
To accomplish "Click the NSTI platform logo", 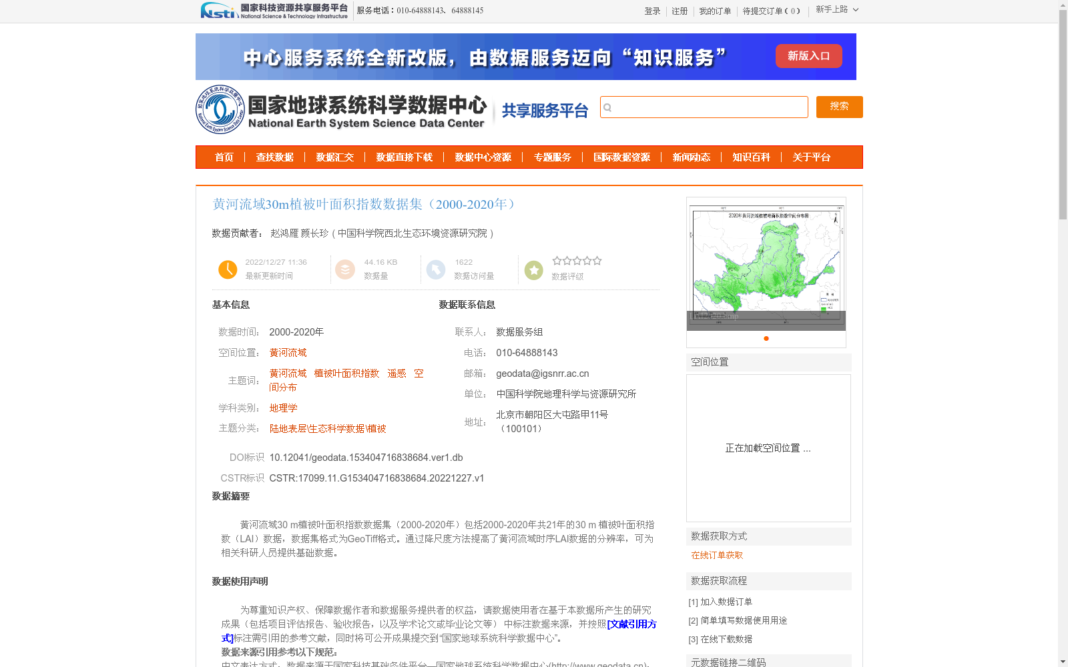I will [274, 11].
